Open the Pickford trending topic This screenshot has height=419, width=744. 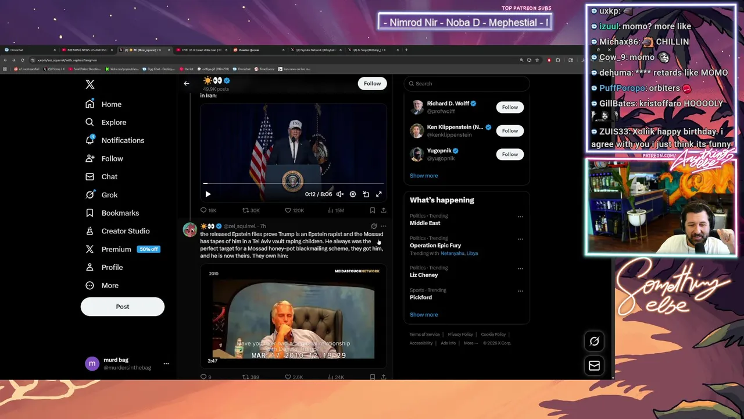(x=421, y=297)
